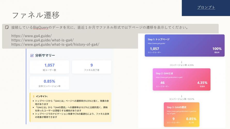This screenshot has height=129, width=230.
Task: Click the history-of-ga4/ URL line in the prompt
Action: (x=55, y=44)
